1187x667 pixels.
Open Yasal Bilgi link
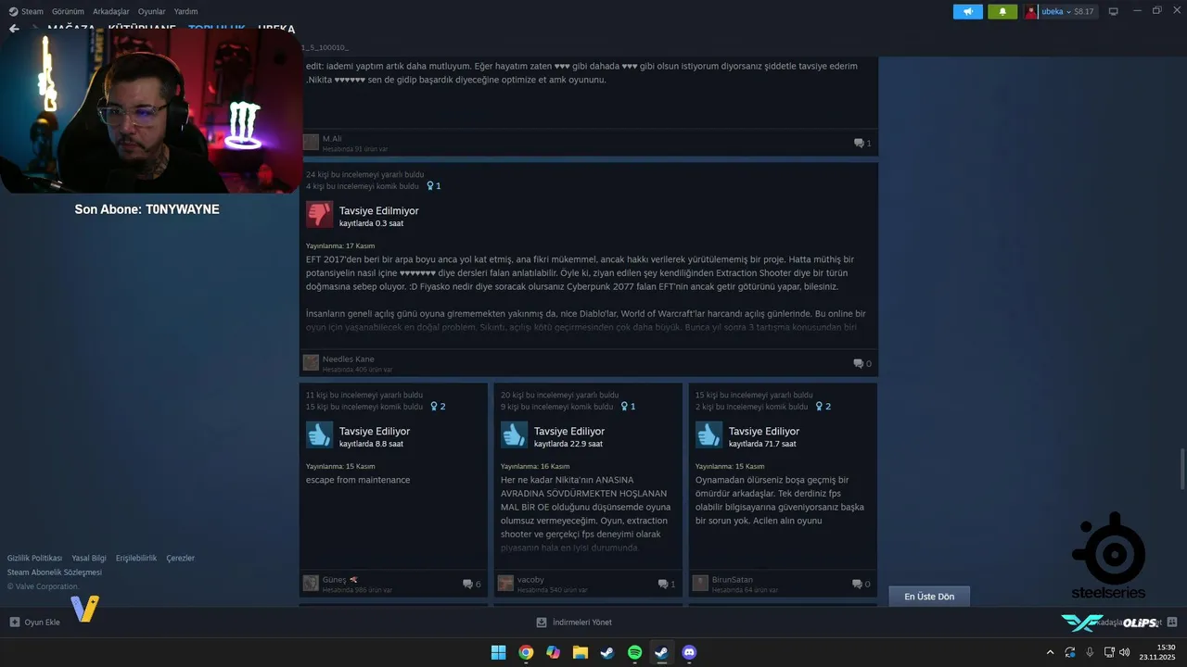89,558
